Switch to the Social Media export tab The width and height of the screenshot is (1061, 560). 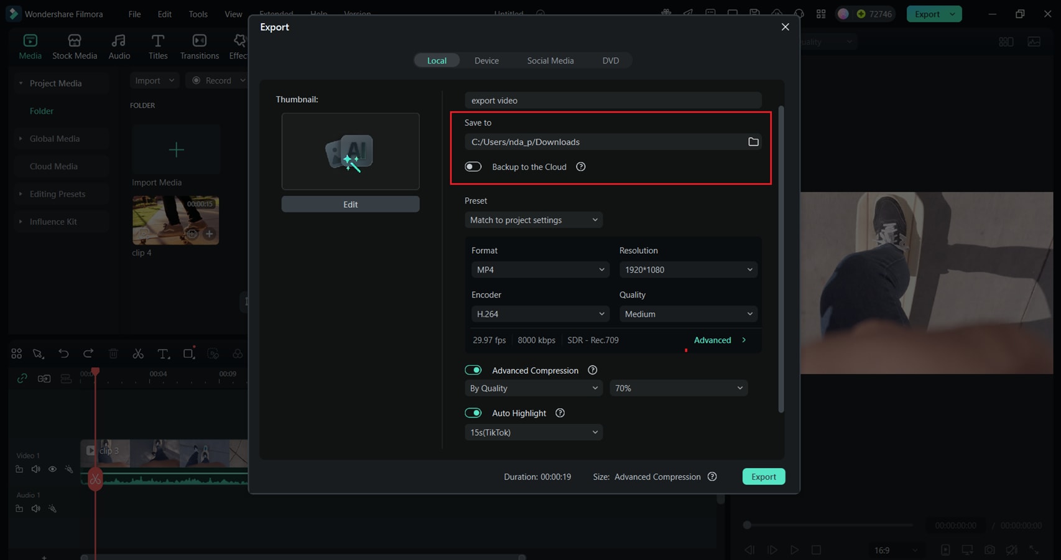point(550,60)
